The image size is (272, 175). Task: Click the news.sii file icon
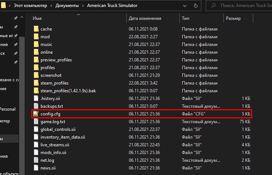coord(36,168)
